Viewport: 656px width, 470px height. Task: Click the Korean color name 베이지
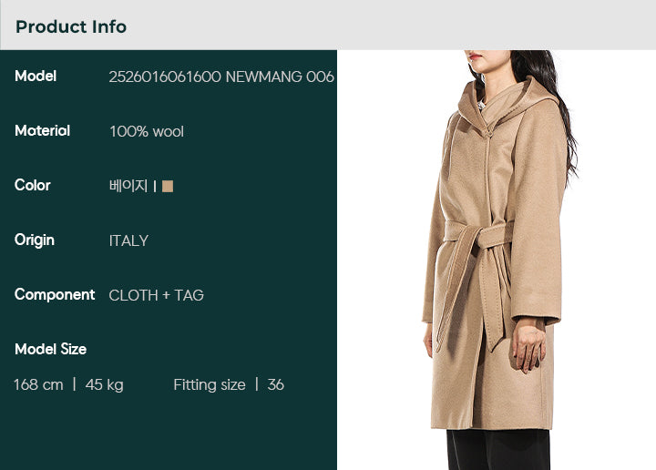tap(128, 186)
